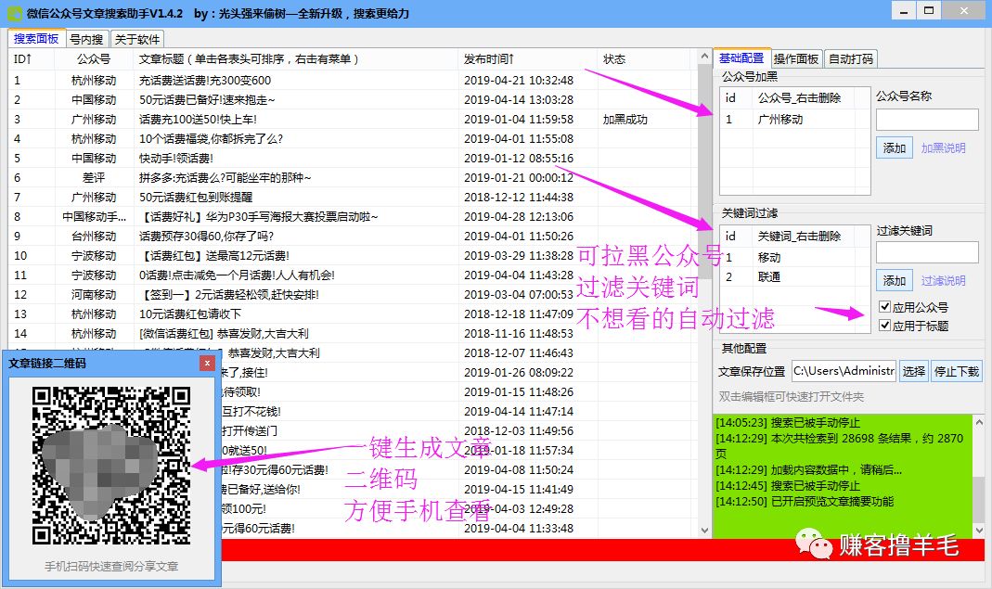The height and width of the screenshot is (589, 992).
Task: Click the 停止下载 button
Action: click(957, 371)
